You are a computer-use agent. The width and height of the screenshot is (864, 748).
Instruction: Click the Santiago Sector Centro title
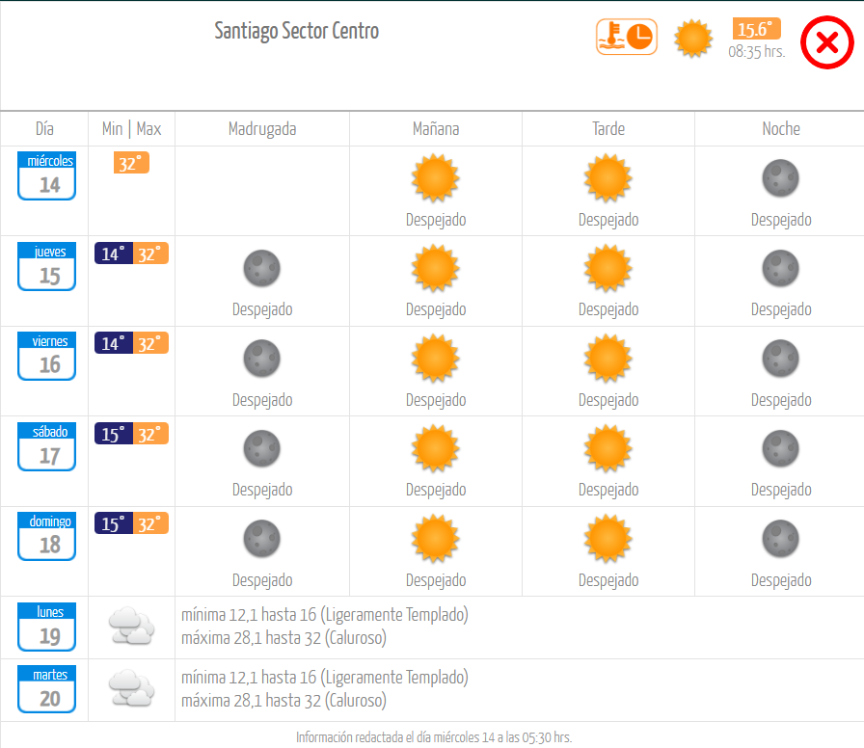[296, 32]
